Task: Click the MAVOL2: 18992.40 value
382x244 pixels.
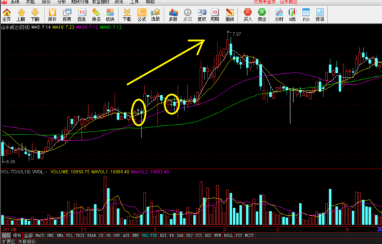Action: 150,172
